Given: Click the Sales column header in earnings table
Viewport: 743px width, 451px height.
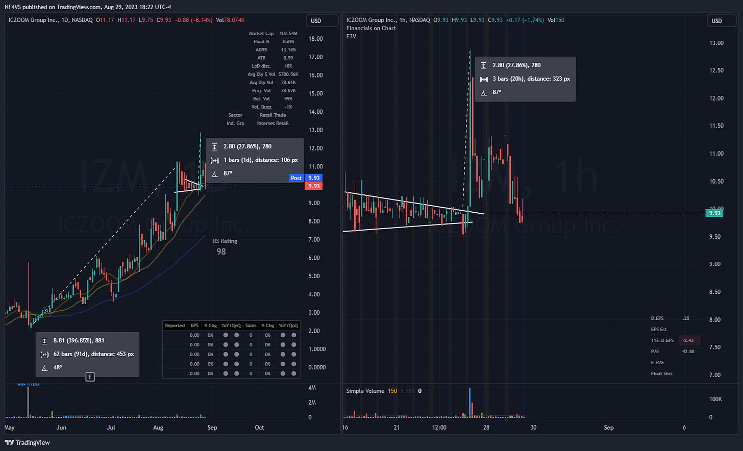Looking at the screenshot, I should pyautogui.click(x=251, y=325).
